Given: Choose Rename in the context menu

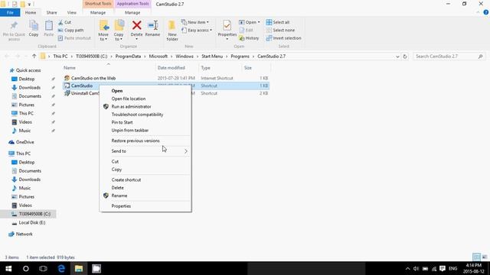Looking at the screenshot, I should click(145, 196).
